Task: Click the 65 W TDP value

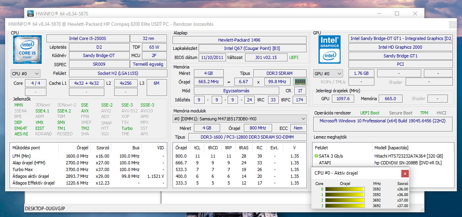Action: click(x=154, y=47)
